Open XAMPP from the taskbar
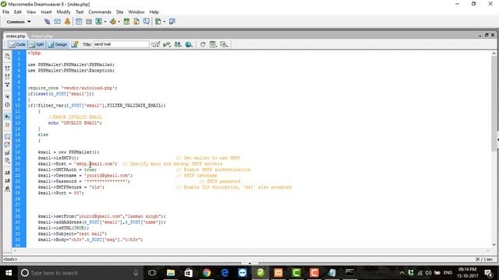Screen dimensions: 499x280 (x=278, y=273)
